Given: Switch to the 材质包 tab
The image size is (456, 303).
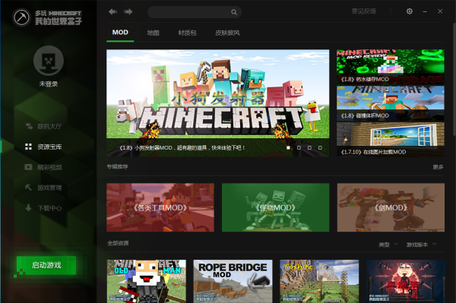Looking at the screenshot, I should pyautogui.click(x=187, y=33).
